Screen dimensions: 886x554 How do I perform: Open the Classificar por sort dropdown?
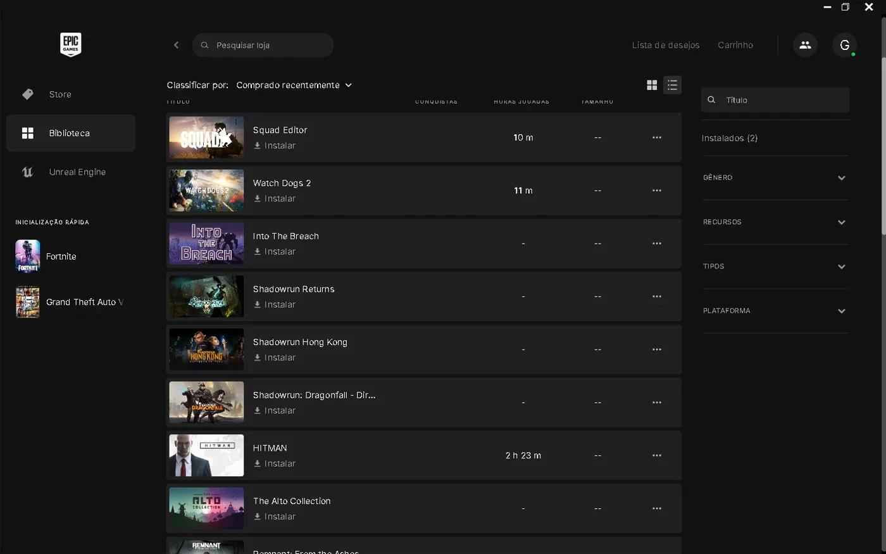click(x=294, y=85)
